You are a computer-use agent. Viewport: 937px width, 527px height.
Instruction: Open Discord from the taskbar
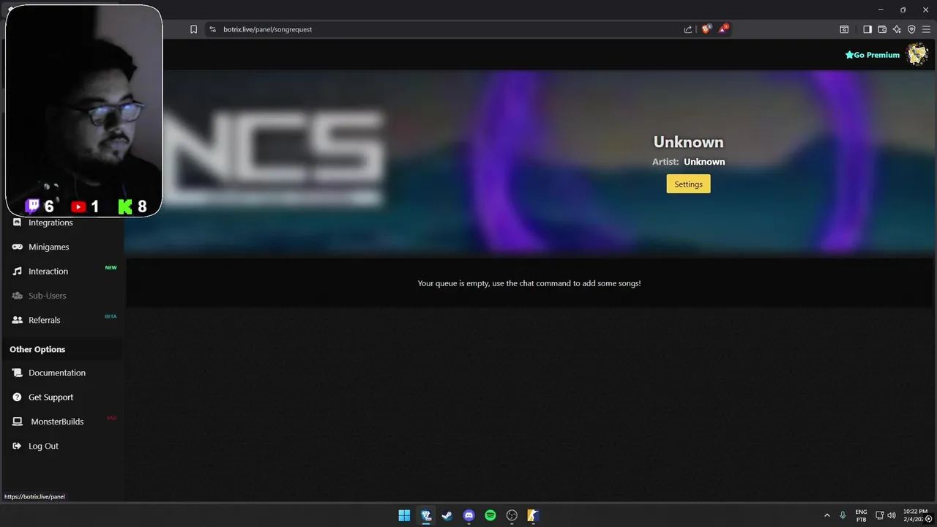tap(468, 515)
